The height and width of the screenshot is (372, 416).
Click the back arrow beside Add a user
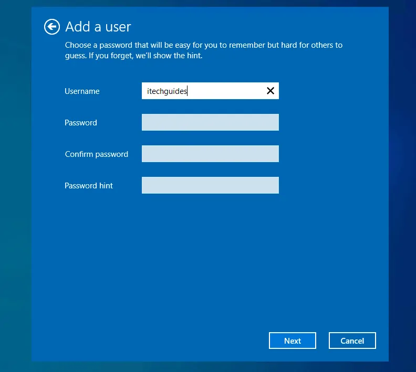(52, 27)
